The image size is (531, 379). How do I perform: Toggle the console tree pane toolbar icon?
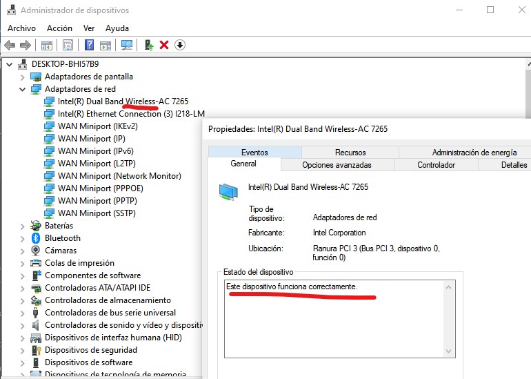click(47, 45)
